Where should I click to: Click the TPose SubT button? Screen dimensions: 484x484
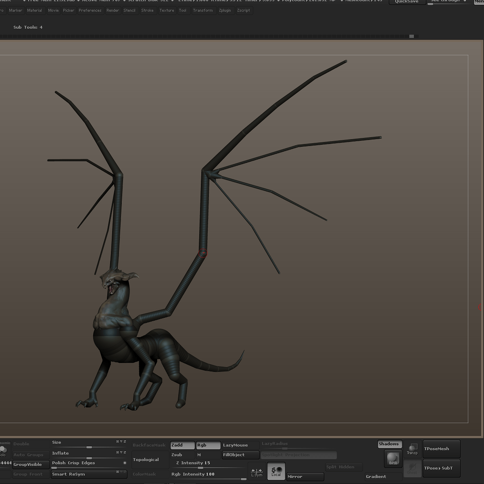tap(441, 468)
